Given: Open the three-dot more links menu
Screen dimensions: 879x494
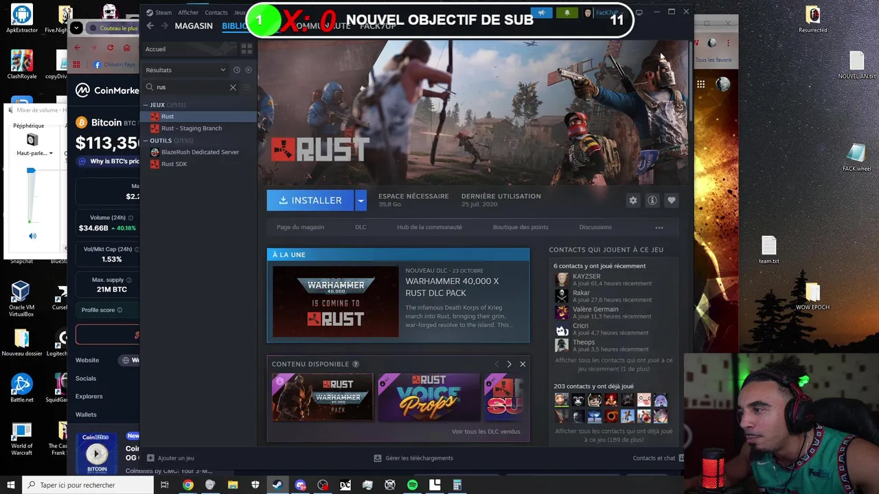Looking at the screenshot, I should point(659,228).
